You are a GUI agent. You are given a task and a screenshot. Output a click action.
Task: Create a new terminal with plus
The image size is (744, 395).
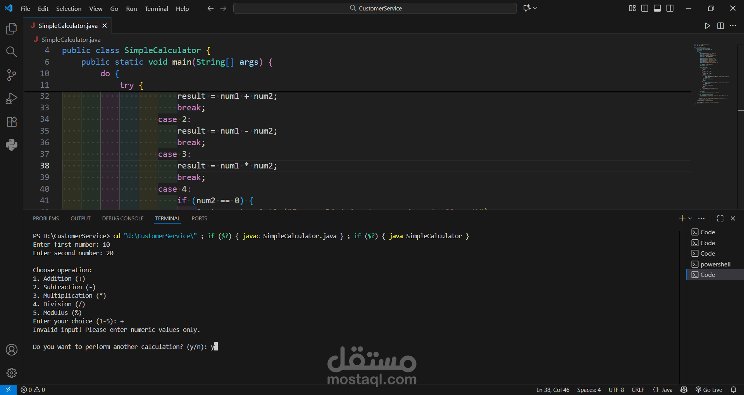point(682,218)
